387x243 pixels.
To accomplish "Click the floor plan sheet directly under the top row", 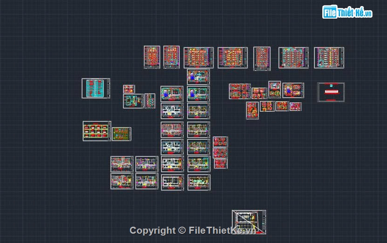I will pyautogui.click(x=198, y=77).
